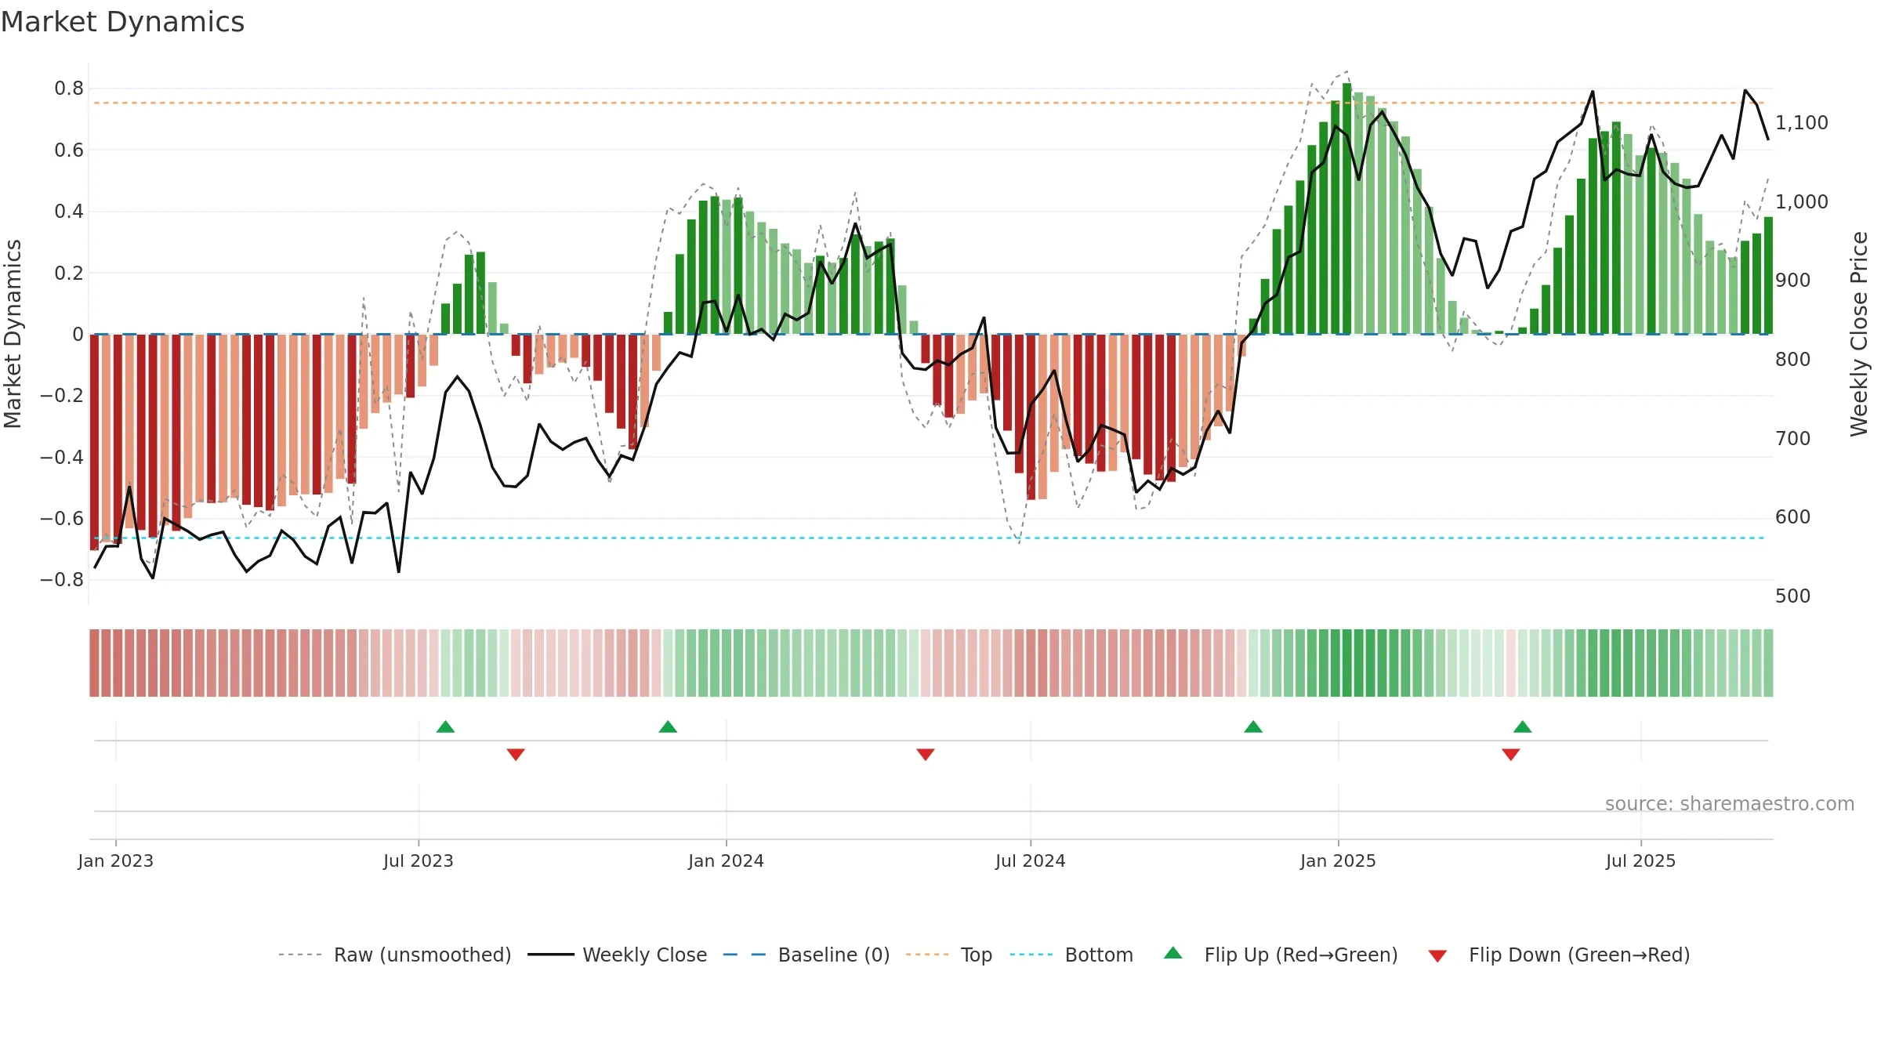
Task: Click the 0.4 left-axis tick label
Action: click(69, 212)
